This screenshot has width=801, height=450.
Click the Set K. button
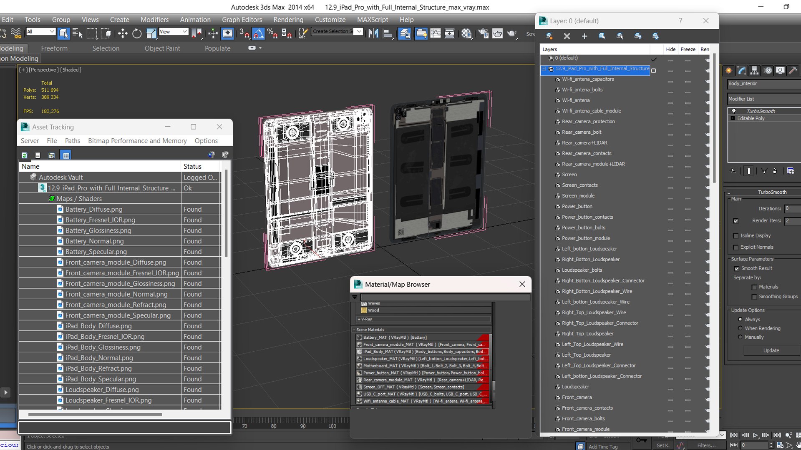(x=662, y=445)
